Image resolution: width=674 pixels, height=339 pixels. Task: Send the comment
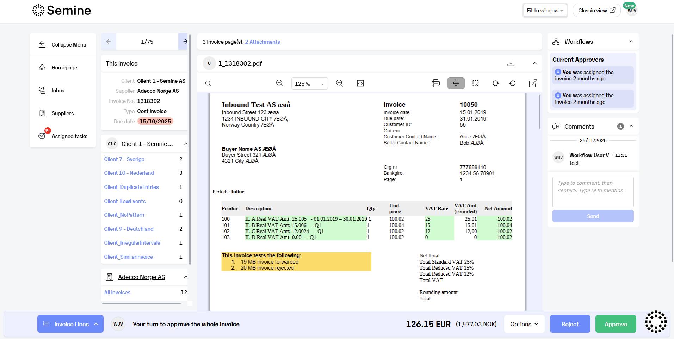[x=593, y=216]
